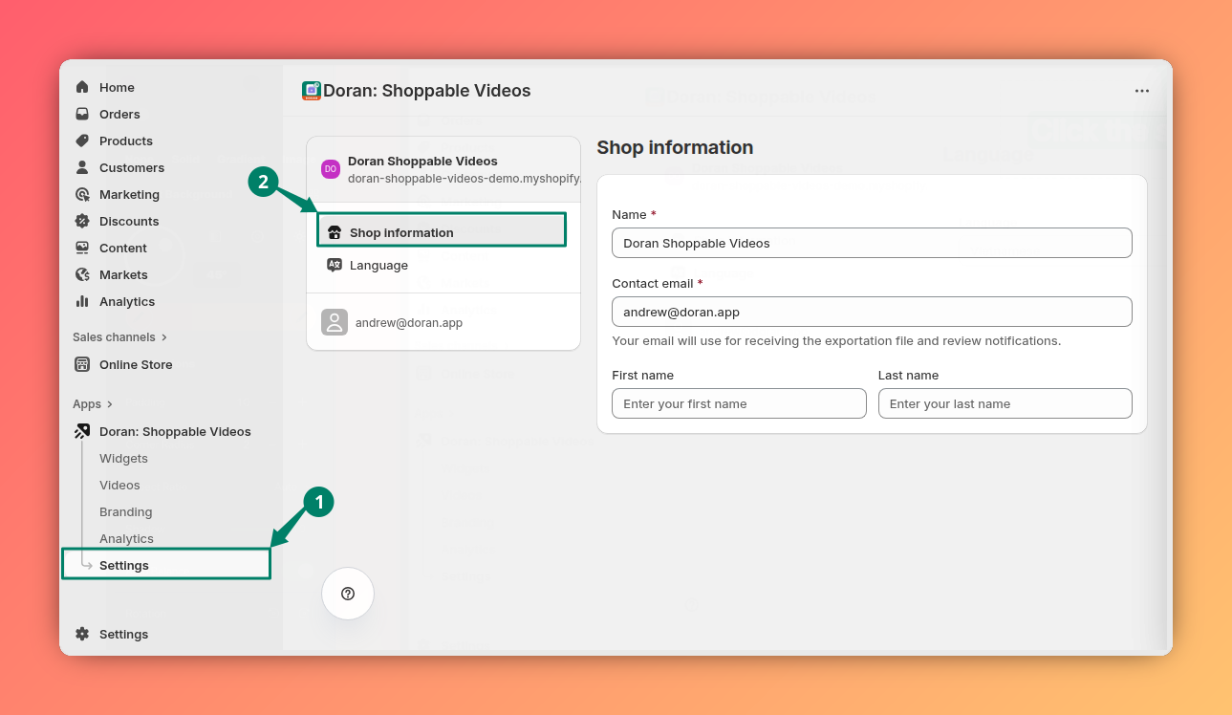The image size is (1232, 715).
Task: Click the Marketing target icon
Action: 82,194
